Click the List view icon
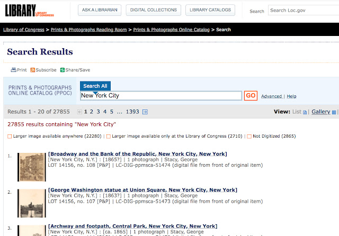The height and width of the screenshot is (236, 339). [305, 112]
